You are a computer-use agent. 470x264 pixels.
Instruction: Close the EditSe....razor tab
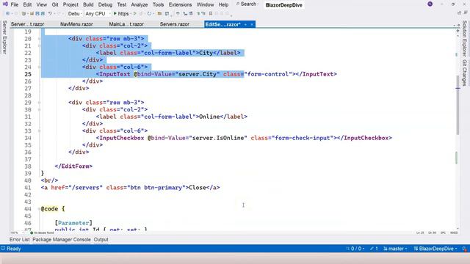point(252,24)
